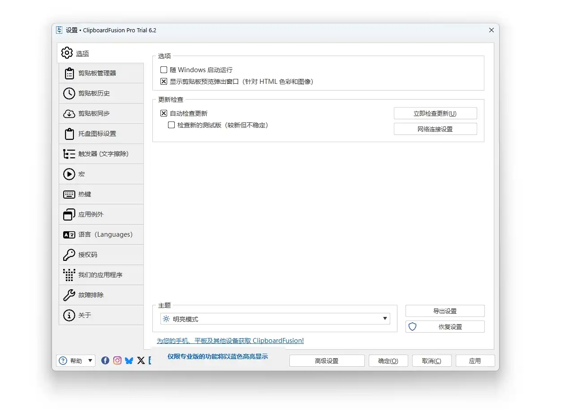Visit the Bluesky butterfly icon
The width and height of the screenshot is (565, 416).
click(x=129, y=360)
